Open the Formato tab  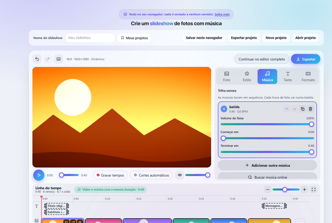pyautogui.click(x=308, y=76)
